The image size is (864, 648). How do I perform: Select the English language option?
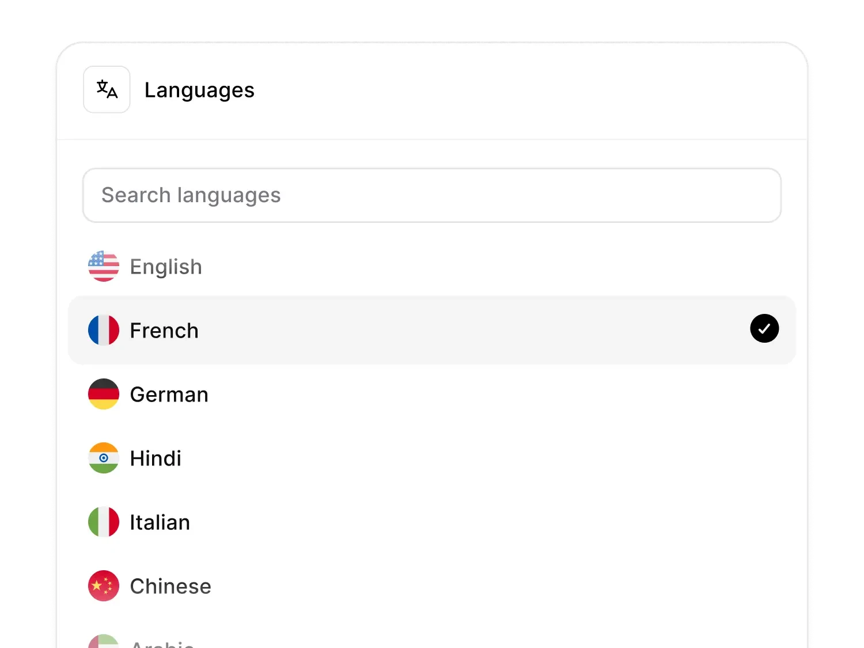(x=432, y=266)
